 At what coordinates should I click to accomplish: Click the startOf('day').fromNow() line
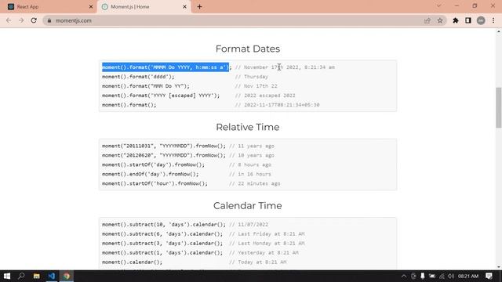(153, 164)
